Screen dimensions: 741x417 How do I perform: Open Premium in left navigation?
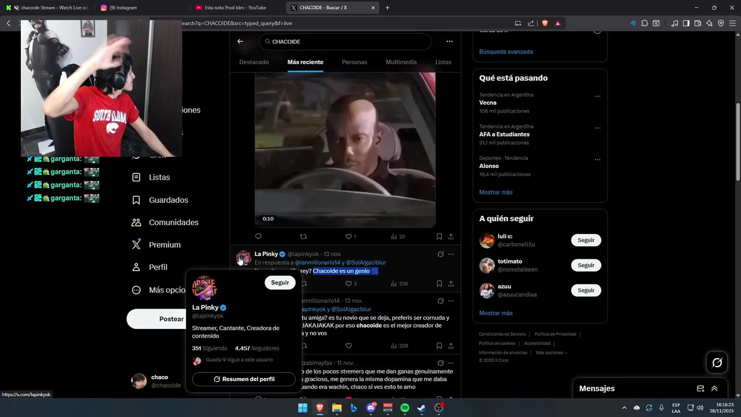coord(157,245)
